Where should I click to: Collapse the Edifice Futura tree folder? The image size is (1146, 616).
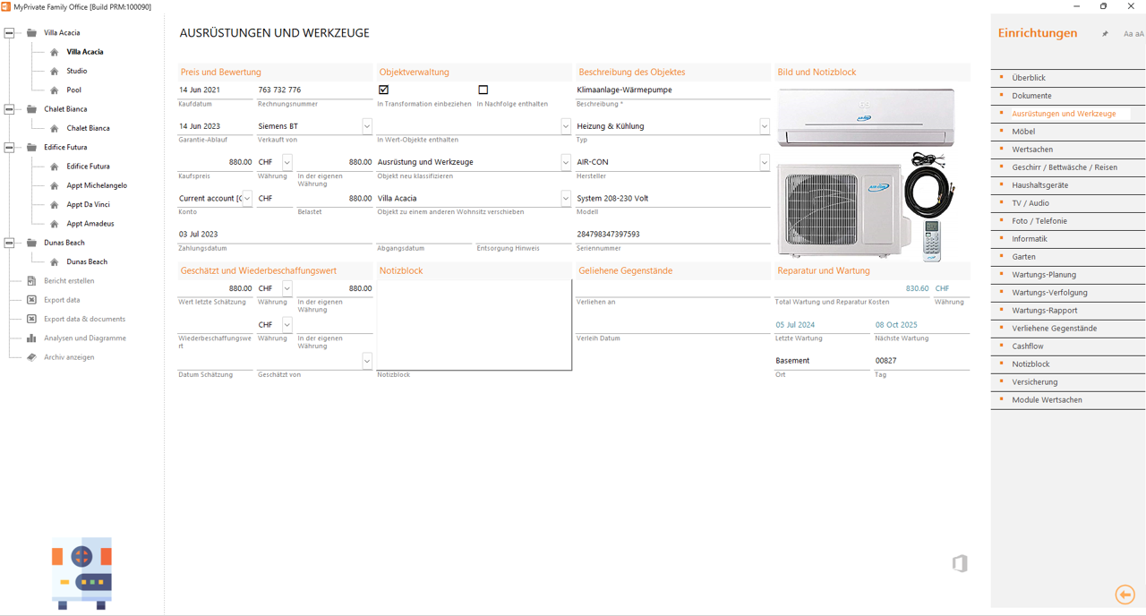click(9, 148)
